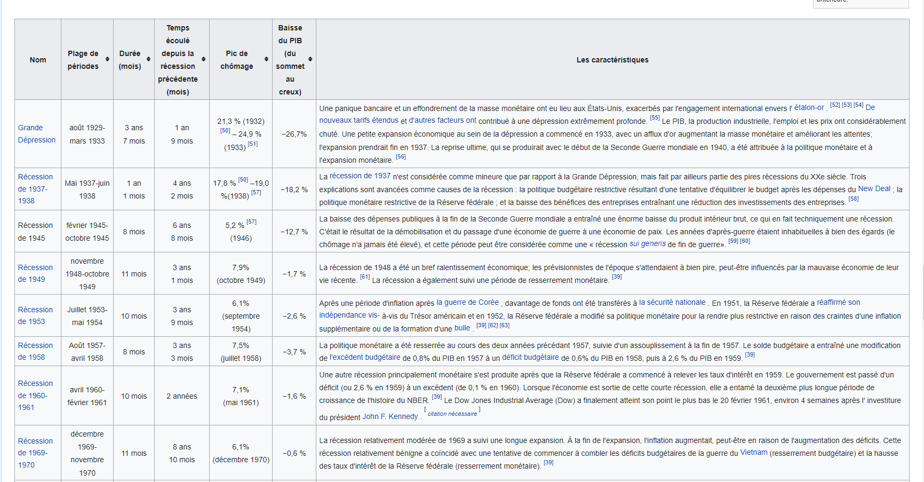924x482 pixels.
Task: Click the "Récession de 1945" name cell
Action: [38, 232]
